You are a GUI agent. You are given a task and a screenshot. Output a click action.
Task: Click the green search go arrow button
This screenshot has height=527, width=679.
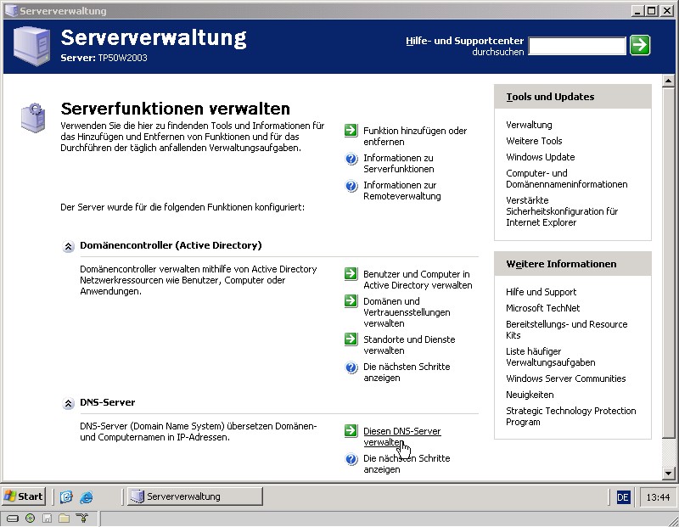640,45
